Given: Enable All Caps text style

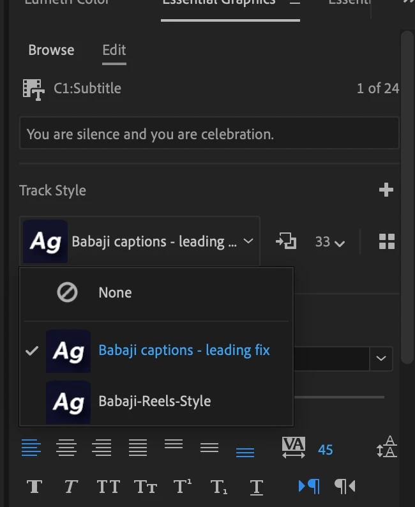Looking at the screenshot, I should pos(108,487).
